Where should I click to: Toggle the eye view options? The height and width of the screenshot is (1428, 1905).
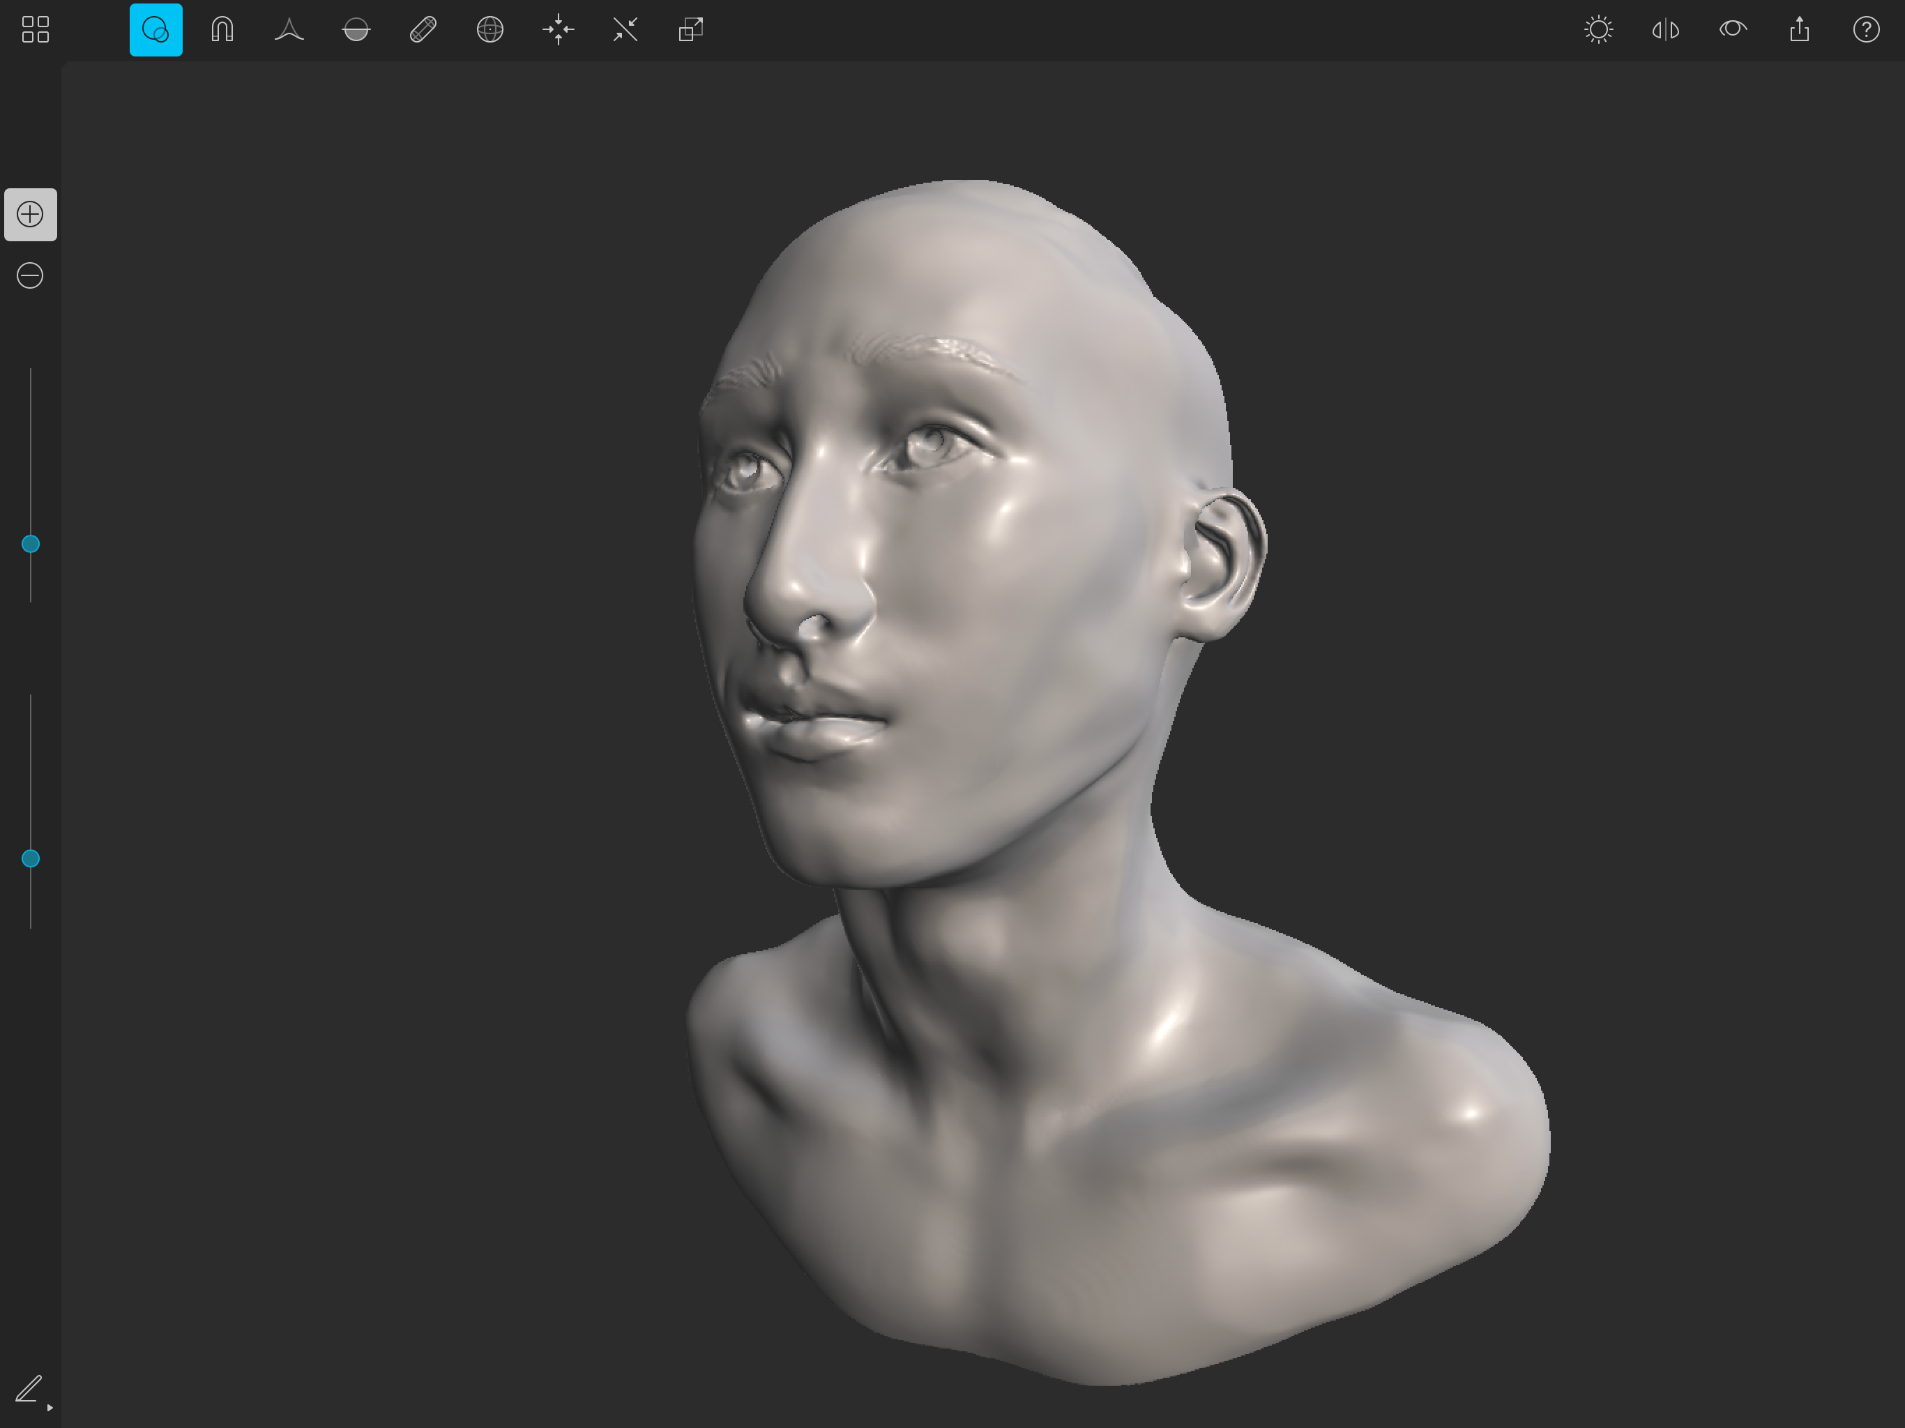point(1733,30)
